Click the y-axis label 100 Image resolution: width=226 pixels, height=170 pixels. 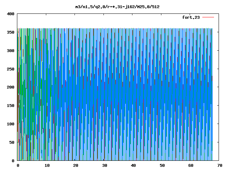pyautogui.click(x=11, y=124)
